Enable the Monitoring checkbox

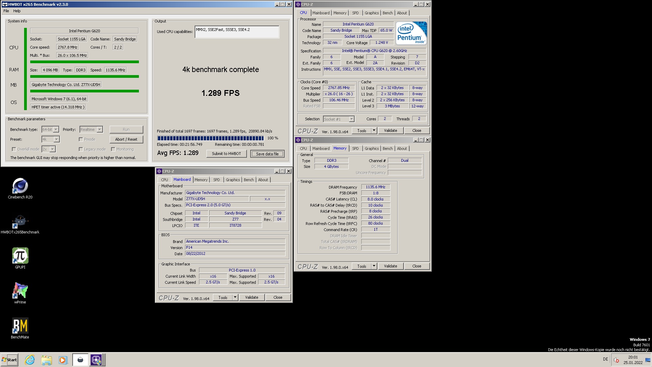113,149
